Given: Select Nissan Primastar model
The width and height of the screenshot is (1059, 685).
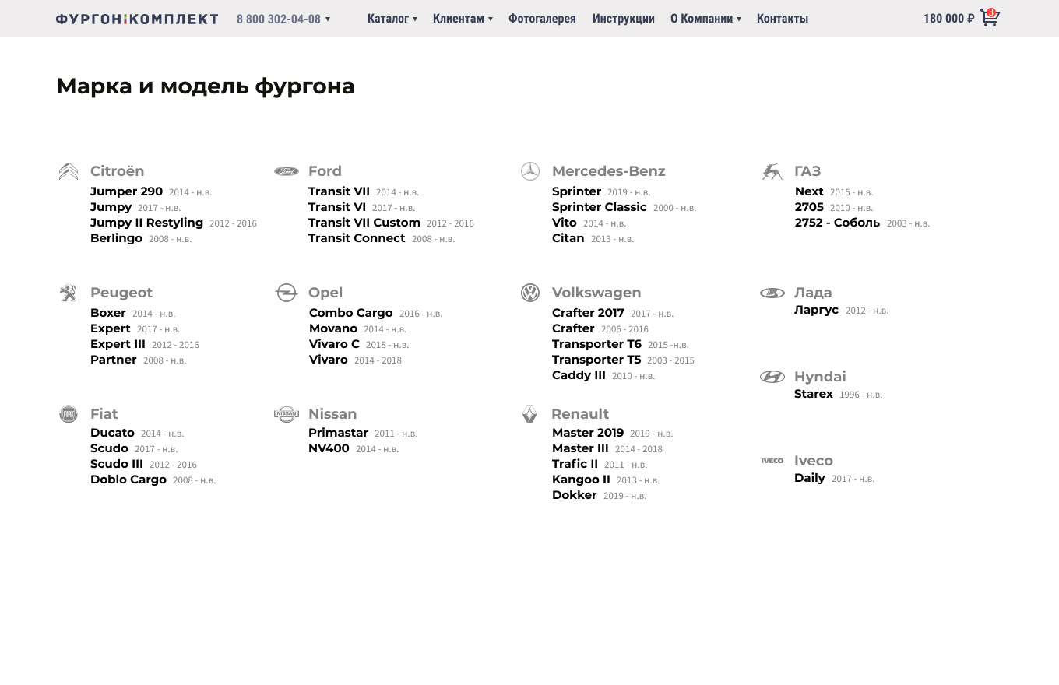Looking at the screenshot, I should 338,433.
